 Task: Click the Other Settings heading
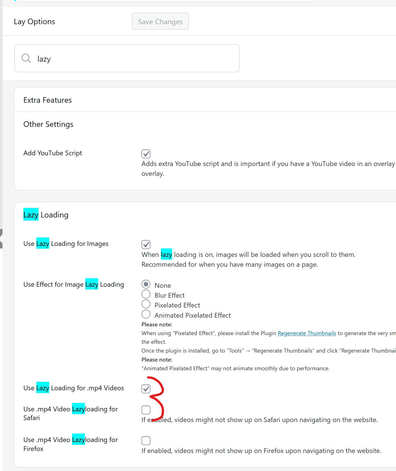click(x=48, y=124)
